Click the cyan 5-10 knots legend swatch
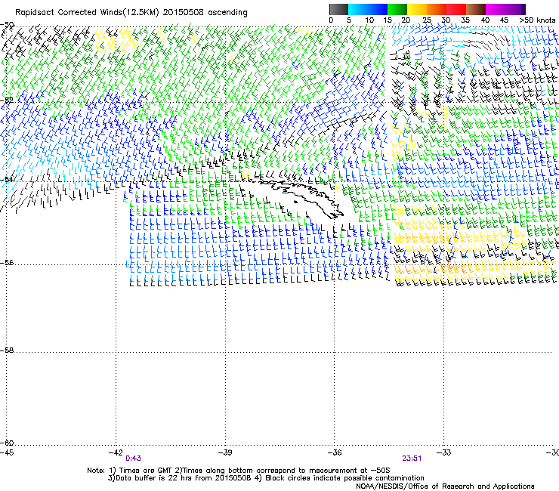The height and width of the screenshot is (491, 559). click(x=358, y=9)
